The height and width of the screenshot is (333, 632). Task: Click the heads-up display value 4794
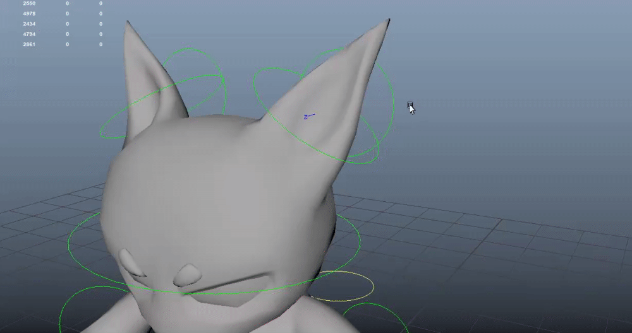(x=29, y=34)
